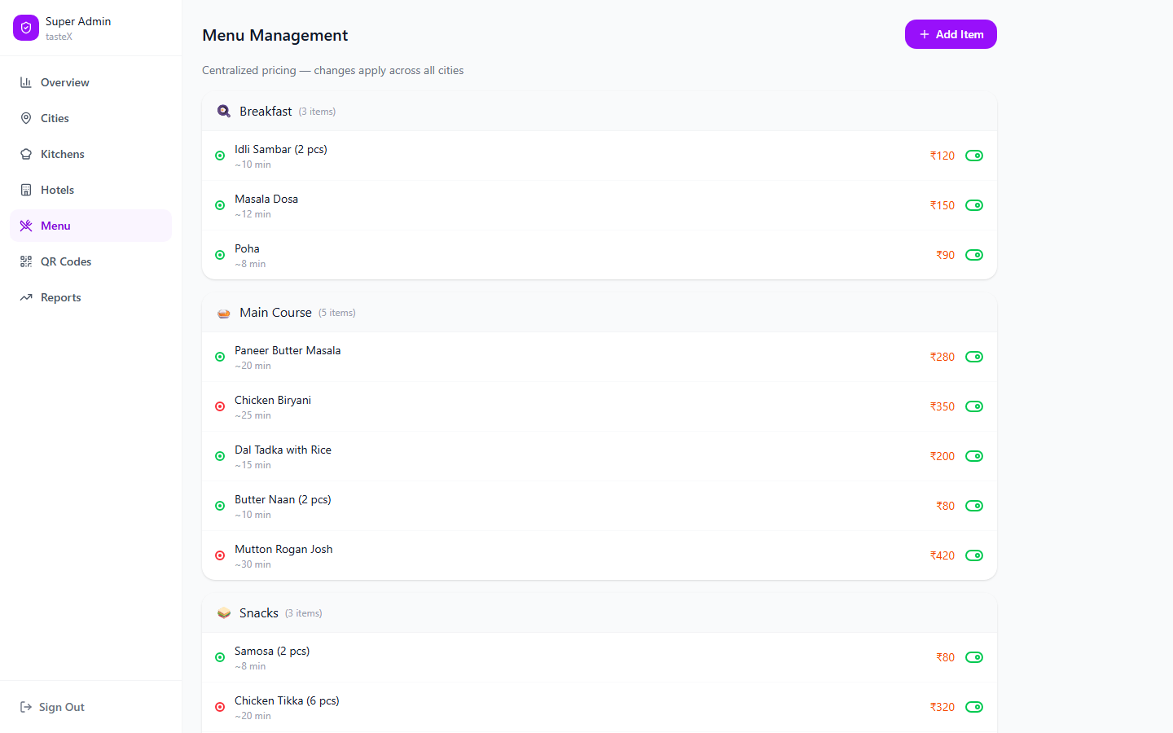Click non-veg indicator beside Chicken Tikka
Screen dimensions: 1173x733
(x=220, y=707)
